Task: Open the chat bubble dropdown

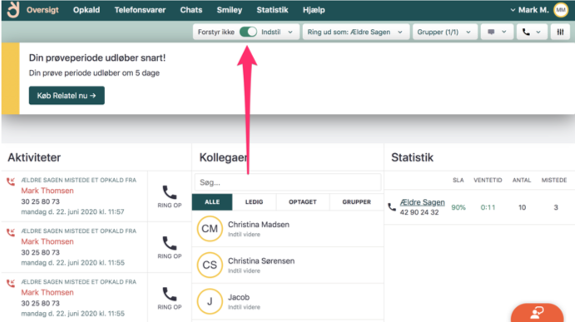Action: point(497,32)
